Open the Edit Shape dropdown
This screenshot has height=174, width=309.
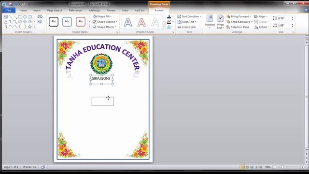click(x=40, y=16)
